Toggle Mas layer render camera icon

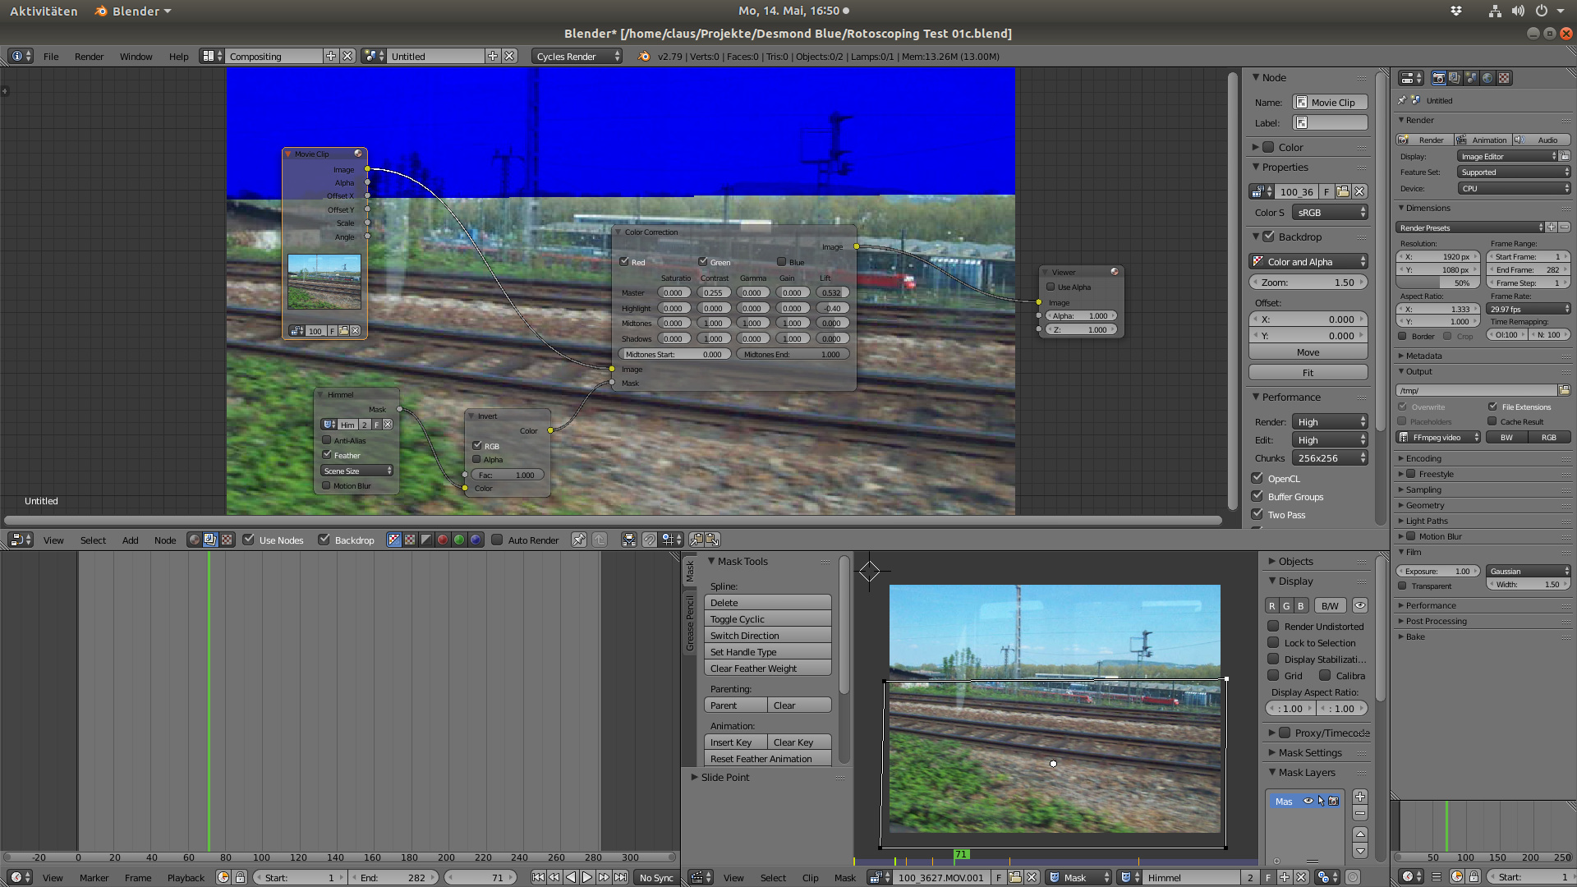point(1334,801)
